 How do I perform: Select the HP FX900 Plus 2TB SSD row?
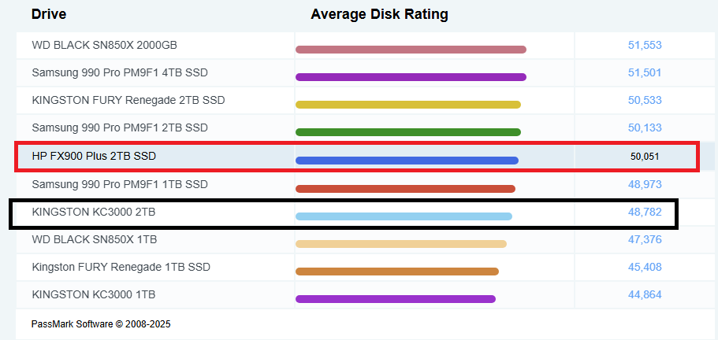[x=357, y=157]
